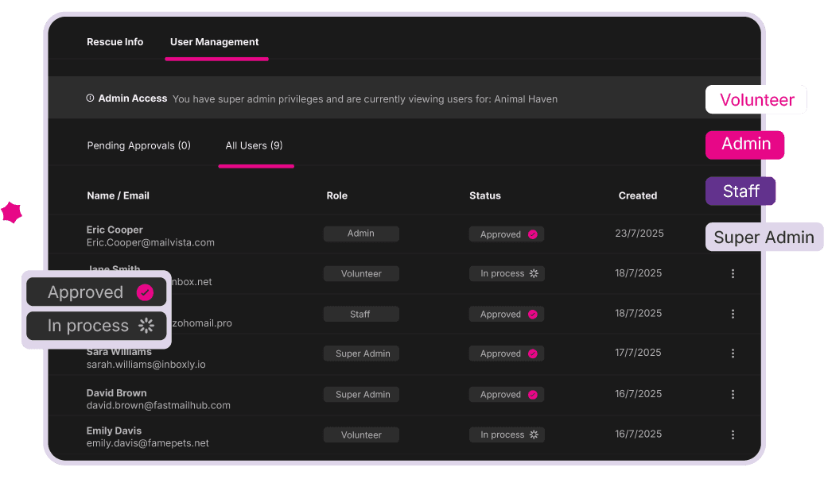
Task: Open the actions menu for David Brown
Action: point(733,394)
